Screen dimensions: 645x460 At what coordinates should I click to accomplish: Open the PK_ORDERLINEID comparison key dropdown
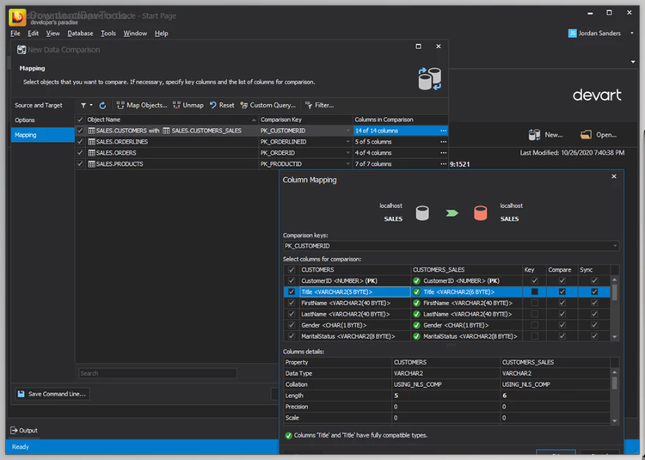click(x=348, y=142)
